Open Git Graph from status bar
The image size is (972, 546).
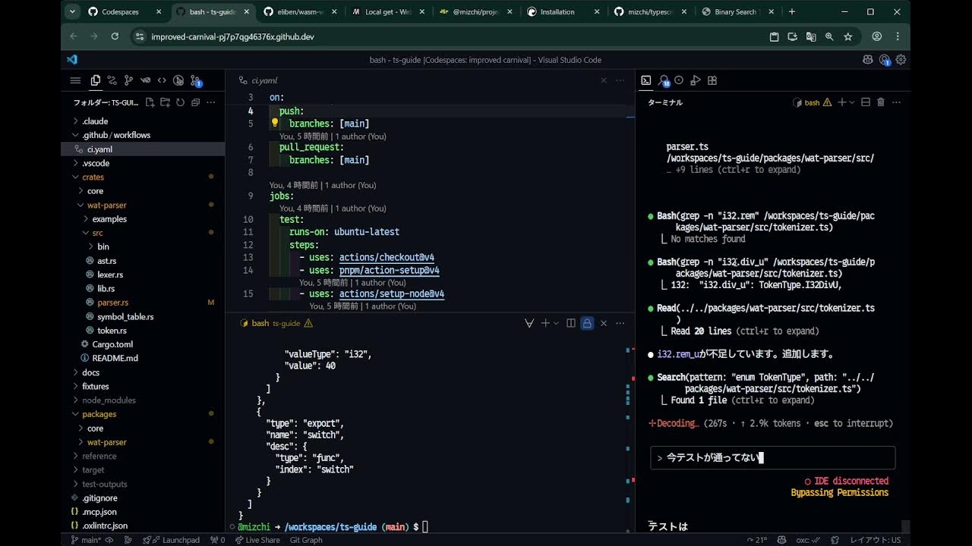click(x=306, y=540)
